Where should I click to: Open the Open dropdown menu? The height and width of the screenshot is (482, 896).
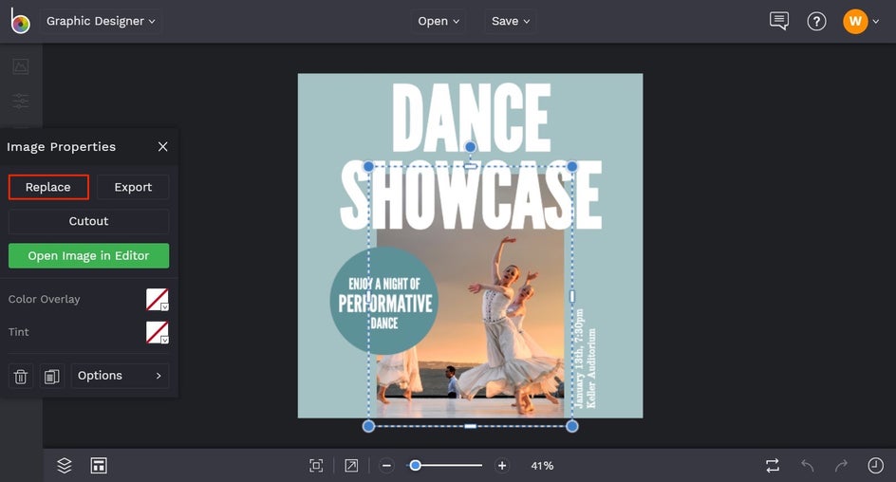coord(439,21)
